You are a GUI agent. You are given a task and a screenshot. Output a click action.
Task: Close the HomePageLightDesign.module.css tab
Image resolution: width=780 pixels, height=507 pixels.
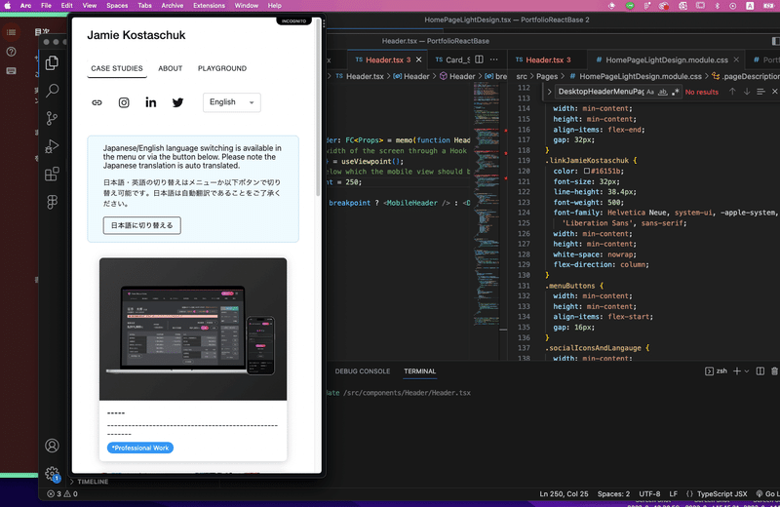(736, 59)
